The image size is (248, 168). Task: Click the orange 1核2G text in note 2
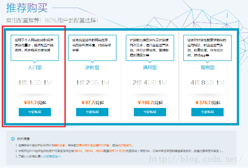click(78, 151)
